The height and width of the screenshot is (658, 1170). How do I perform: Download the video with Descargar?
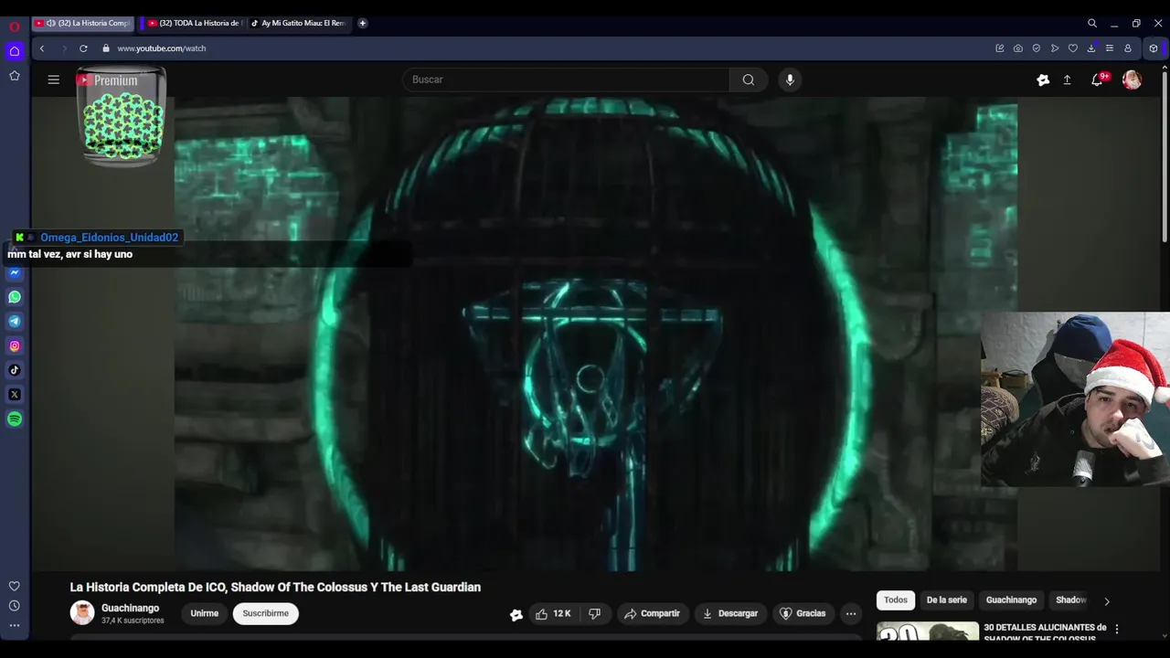pos(730,614)
